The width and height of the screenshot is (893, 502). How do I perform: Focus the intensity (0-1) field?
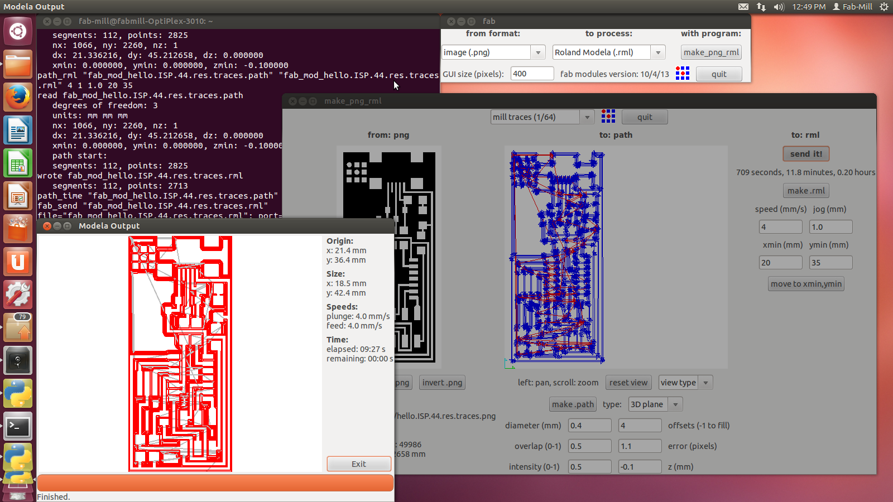coord(589,467)
